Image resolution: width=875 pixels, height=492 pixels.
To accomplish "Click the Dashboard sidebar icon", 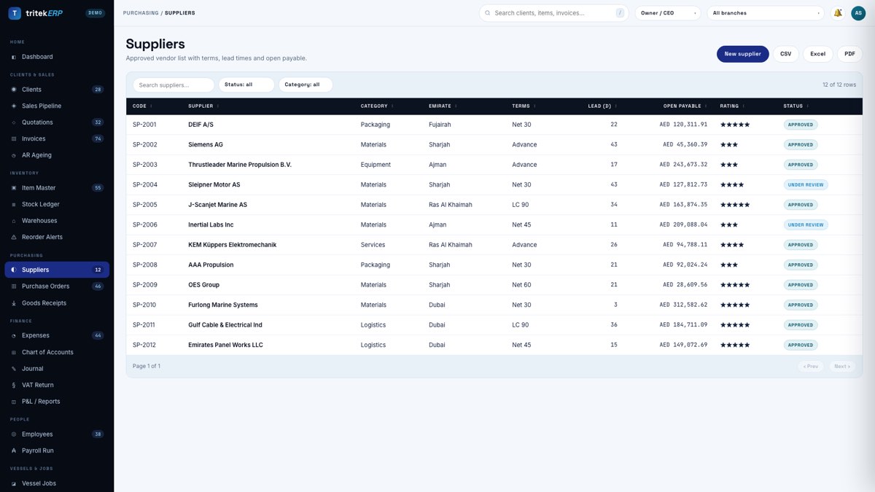I will coord(14,57).
